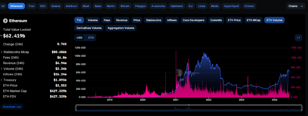Select the Avalanche chain tab
This screenshot has height=116, width=308.
(x=158, y=6)
